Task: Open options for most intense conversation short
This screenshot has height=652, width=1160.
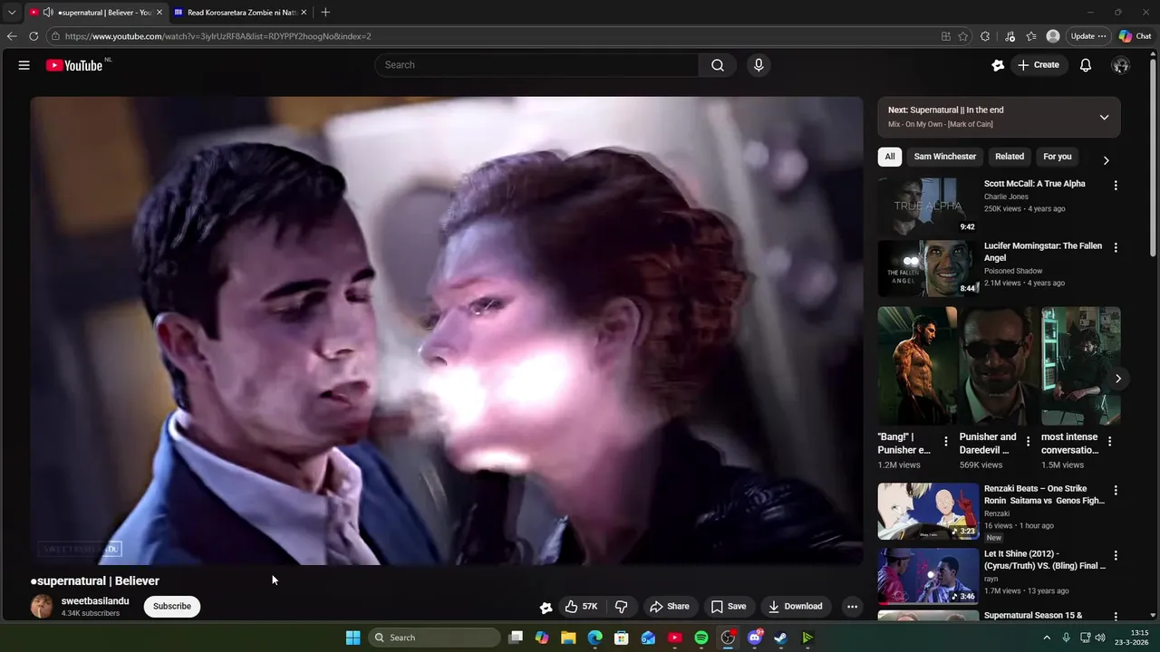Action: click(1110, 442)
